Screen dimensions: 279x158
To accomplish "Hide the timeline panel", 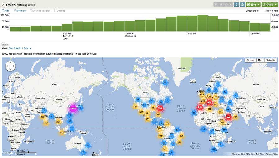I will click(6, 11).
